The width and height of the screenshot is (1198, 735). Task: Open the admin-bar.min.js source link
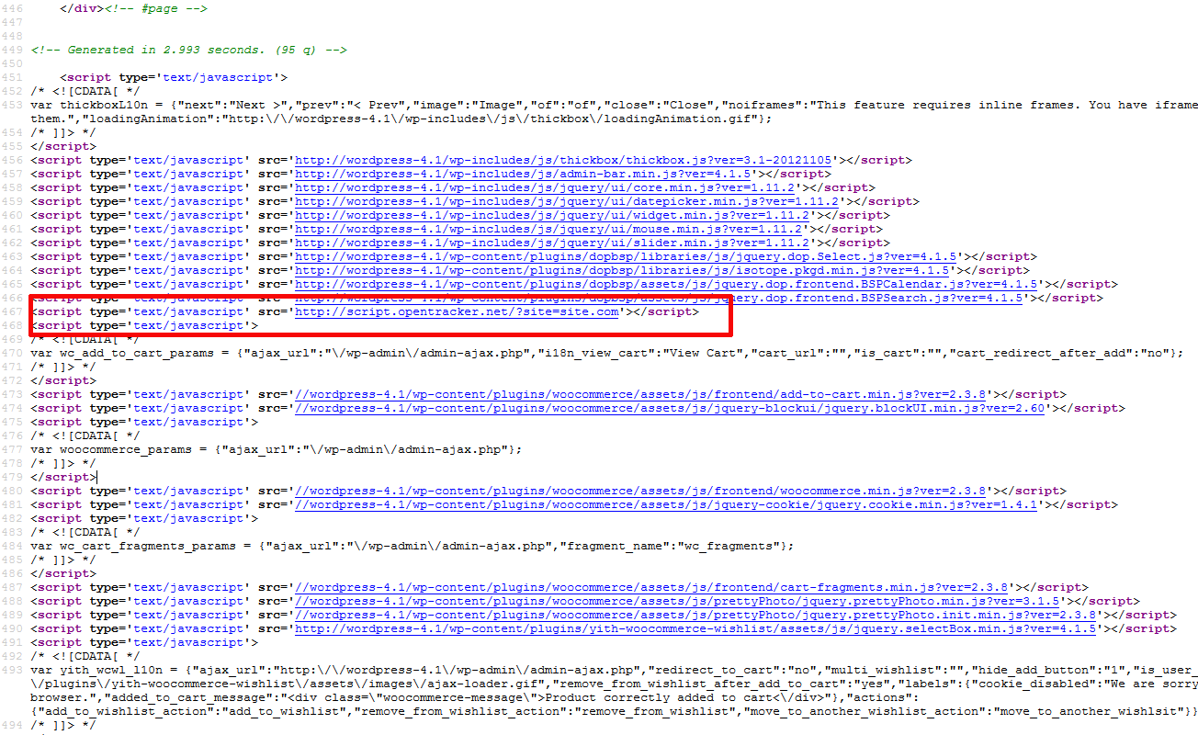pos(525,174)
